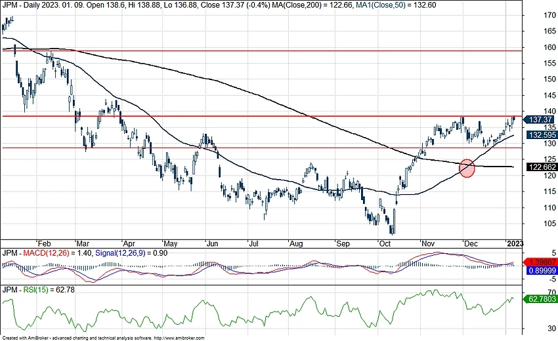The width and height of the screenshot is (558, 341).
Task: Click the 165 price axis label
Action: pos(549,31)
